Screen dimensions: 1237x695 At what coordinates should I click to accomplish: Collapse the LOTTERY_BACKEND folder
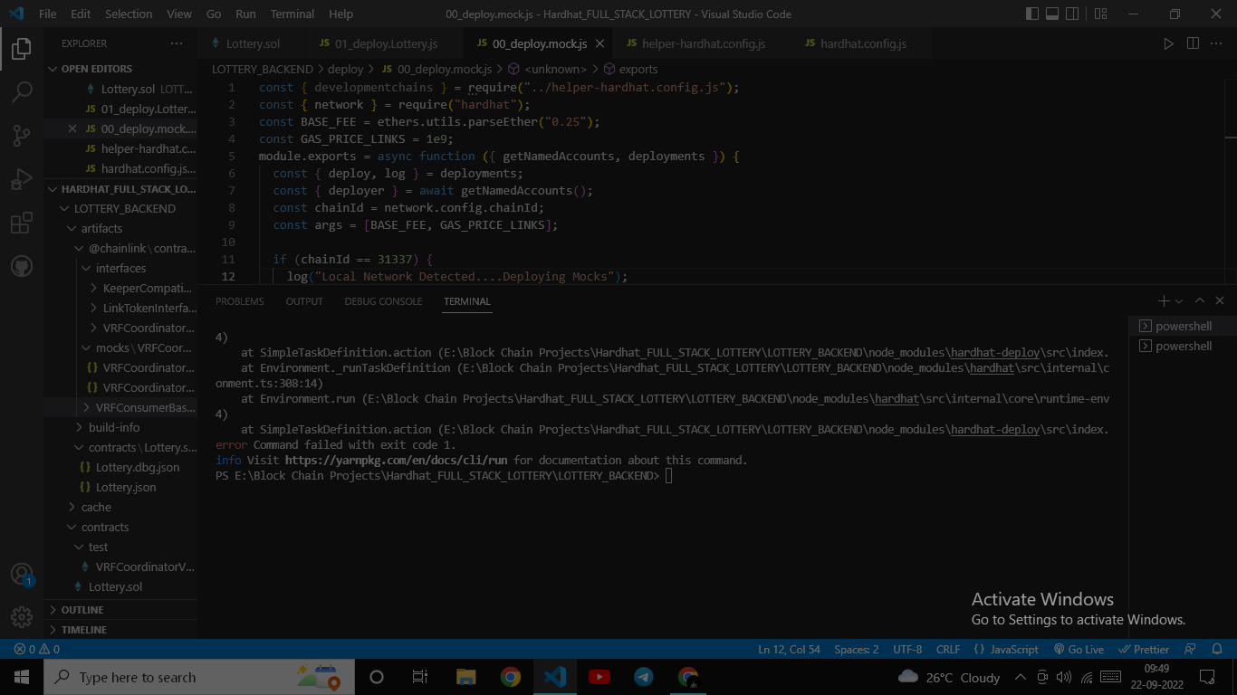[x=125, y=208]
